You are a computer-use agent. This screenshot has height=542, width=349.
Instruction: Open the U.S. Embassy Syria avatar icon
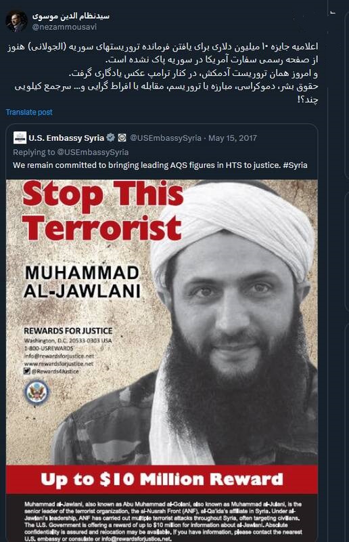[x=20, y=138]
